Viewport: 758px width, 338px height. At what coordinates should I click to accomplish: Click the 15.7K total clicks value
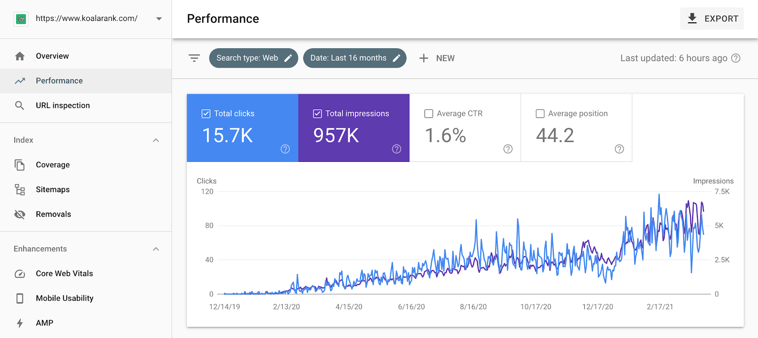pos(227,136)
